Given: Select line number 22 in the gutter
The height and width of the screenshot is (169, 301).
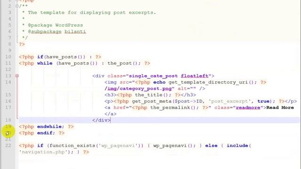Looking at the screenshot, I should click(8, 146).
